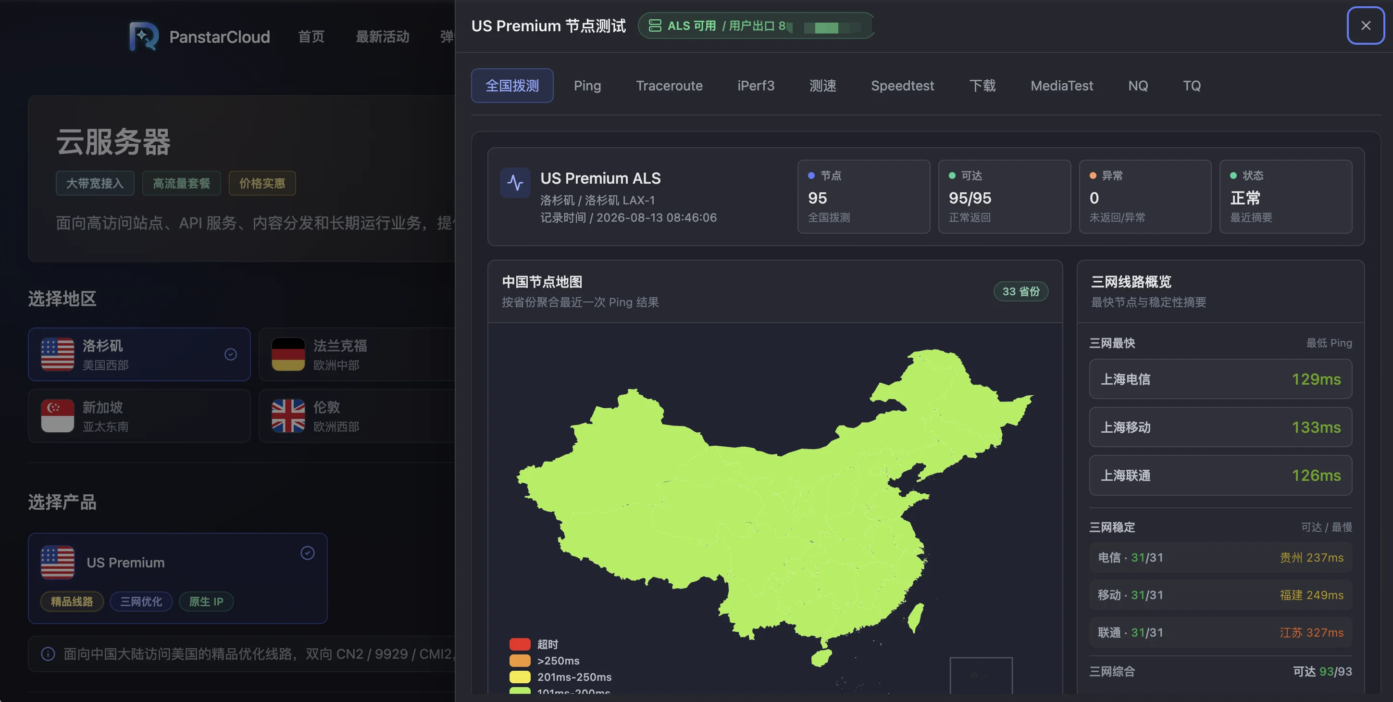Switch to the 全国拨测 tab
This screenshot has width=1393, height=702.
512,86
